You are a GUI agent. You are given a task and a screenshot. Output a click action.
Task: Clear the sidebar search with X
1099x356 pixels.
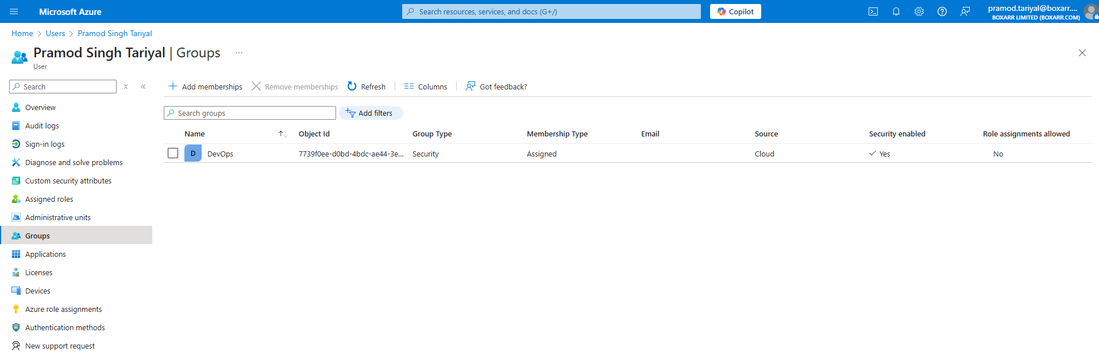[x=126, y=87]
